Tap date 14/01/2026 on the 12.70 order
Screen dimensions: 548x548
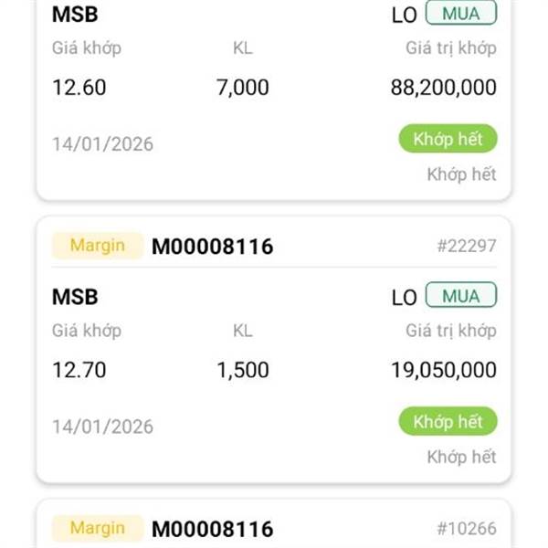[x=102, y=427]
